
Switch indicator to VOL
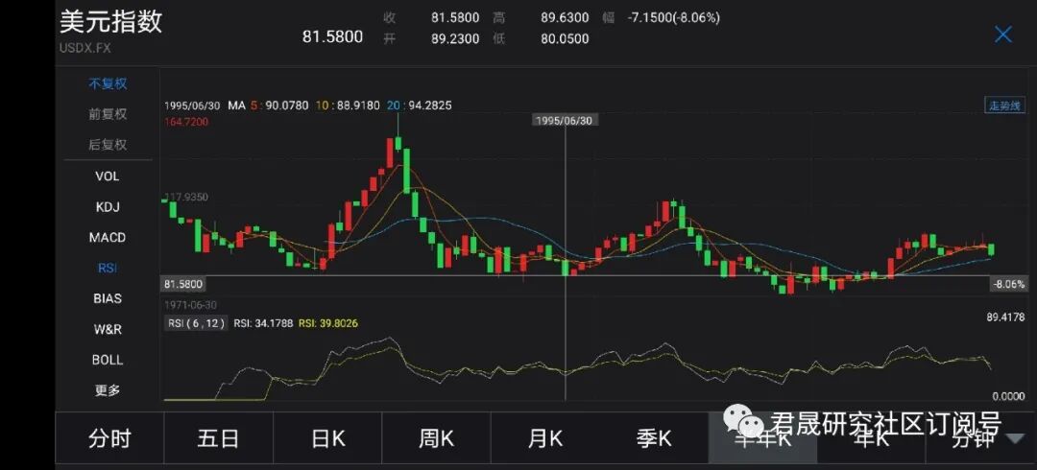pos(108,176)
